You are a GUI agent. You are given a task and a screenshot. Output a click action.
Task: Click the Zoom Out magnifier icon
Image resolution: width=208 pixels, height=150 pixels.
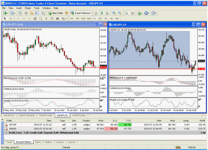pos(120,13)
